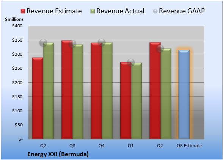Click the Q3 x-axis label
Screen dimensions: 223x160
point(72,146)
